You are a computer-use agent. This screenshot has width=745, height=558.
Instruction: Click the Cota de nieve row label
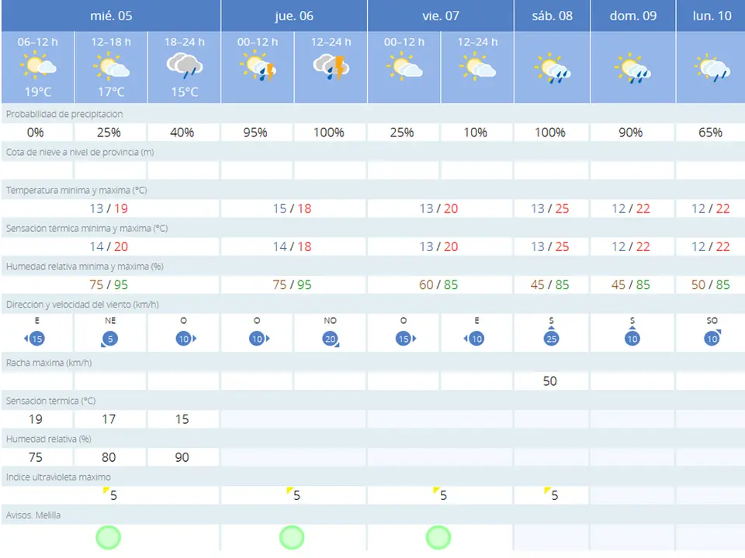(x=80, y=153)
